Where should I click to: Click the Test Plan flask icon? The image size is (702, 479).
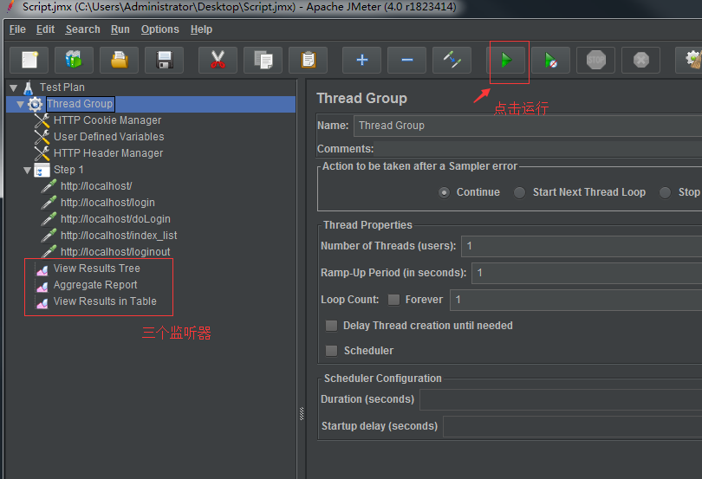tap(29, 87)
